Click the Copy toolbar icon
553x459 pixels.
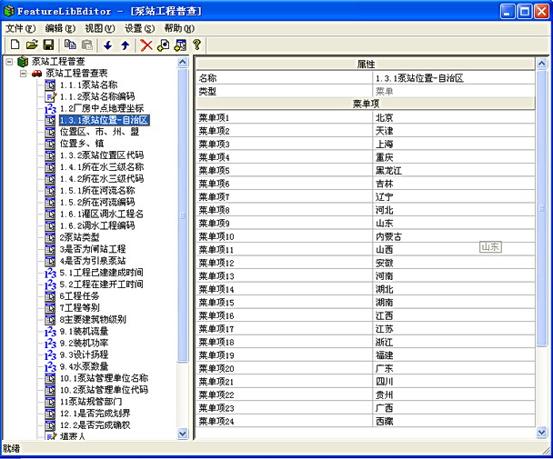[x=70, y=45]
